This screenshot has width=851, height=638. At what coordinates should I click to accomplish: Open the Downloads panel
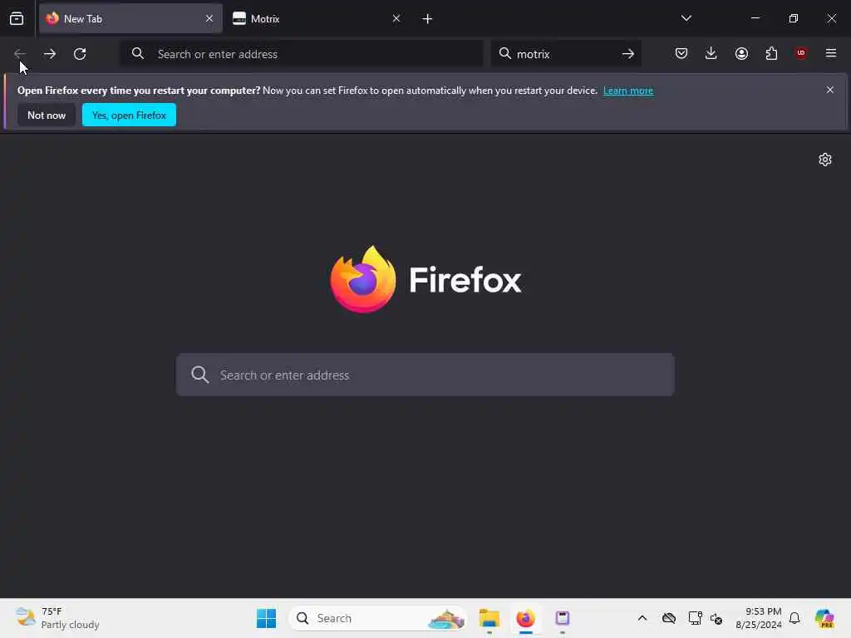(x=711, y=53)
